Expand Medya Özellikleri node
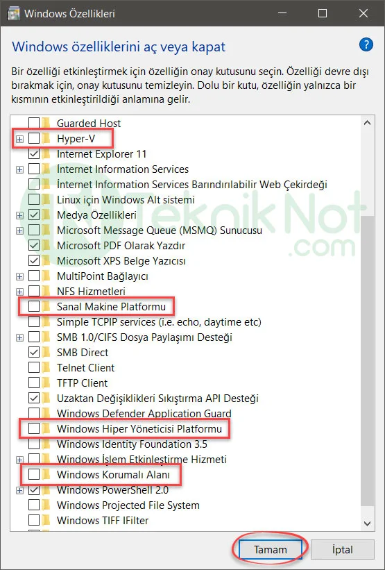Viewport: 385px width, 570px height. 19,215
